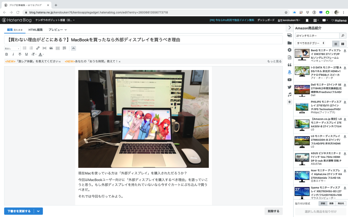Viewport: 348px width, 217px height.
Task: Open the music insert sidebar icon
Action: [289, 95]
